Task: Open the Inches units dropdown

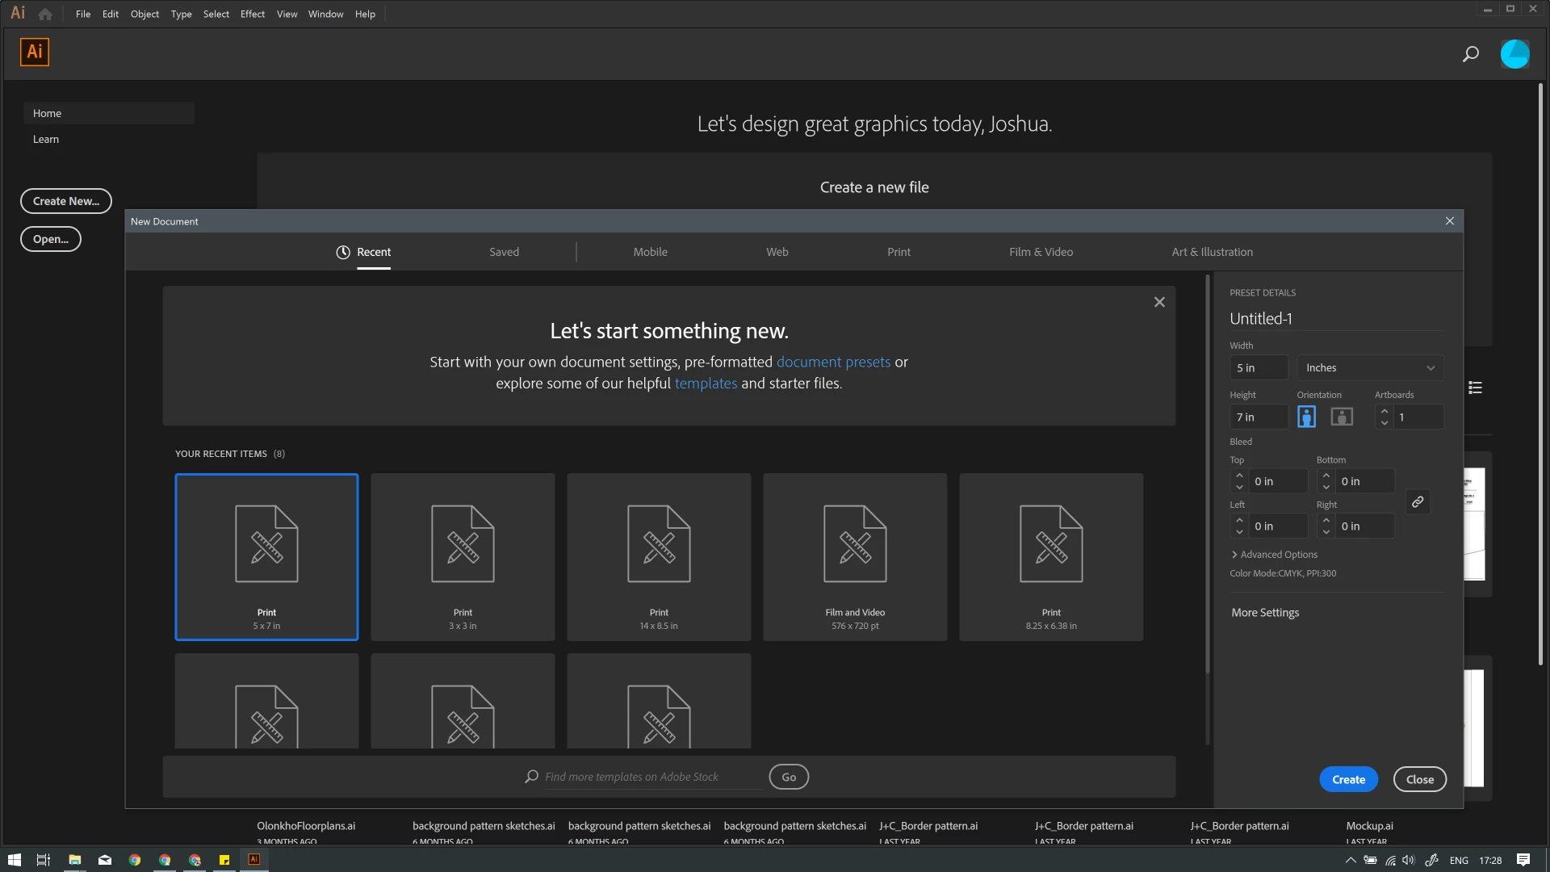Action: (1370, 367)
